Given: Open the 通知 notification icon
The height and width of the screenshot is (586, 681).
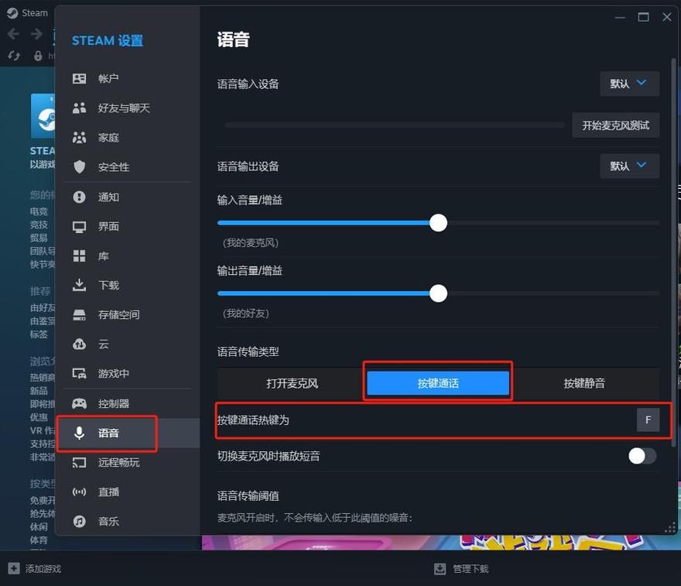Looking at the screenshot, I should (x=79, y=197).
